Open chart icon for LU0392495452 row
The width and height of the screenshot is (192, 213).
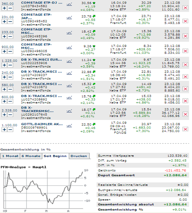pos(69,18)
